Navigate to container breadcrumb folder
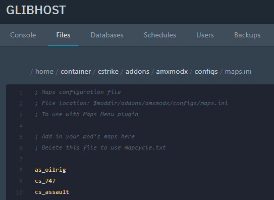 click(76, 72)
